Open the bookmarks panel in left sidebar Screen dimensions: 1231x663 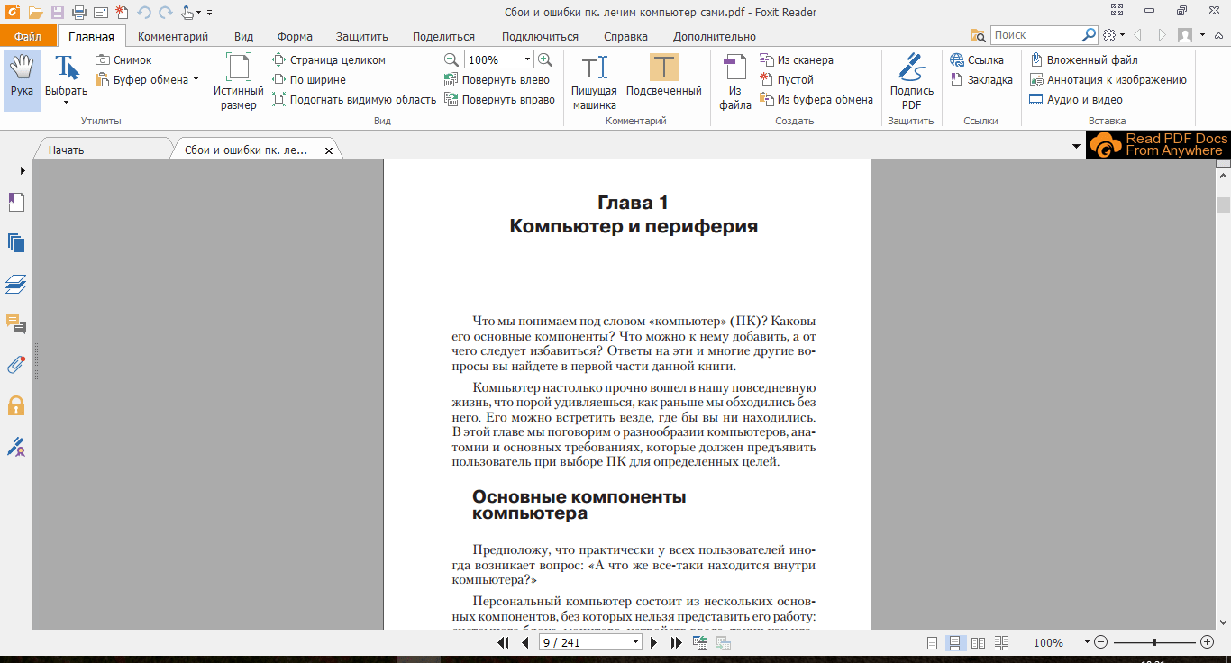(15, 202)
